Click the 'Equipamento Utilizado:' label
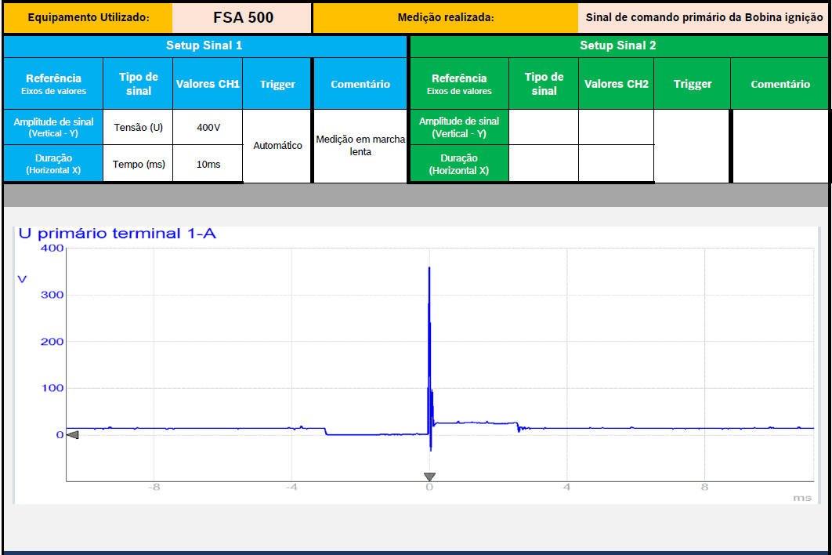 tap(88, 17)
